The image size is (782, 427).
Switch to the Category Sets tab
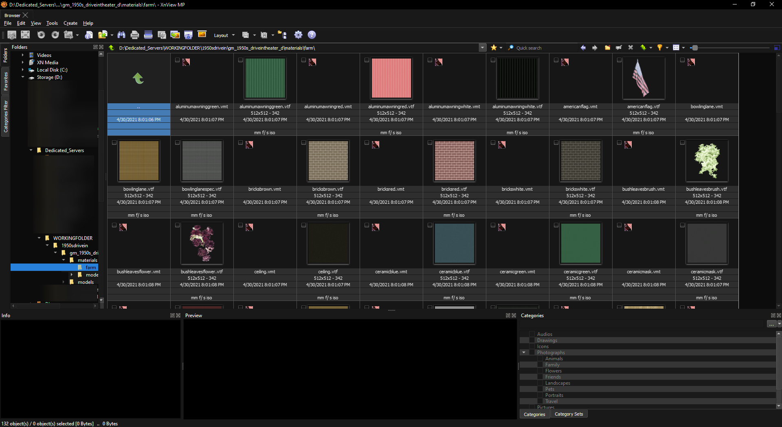[569, 414]
